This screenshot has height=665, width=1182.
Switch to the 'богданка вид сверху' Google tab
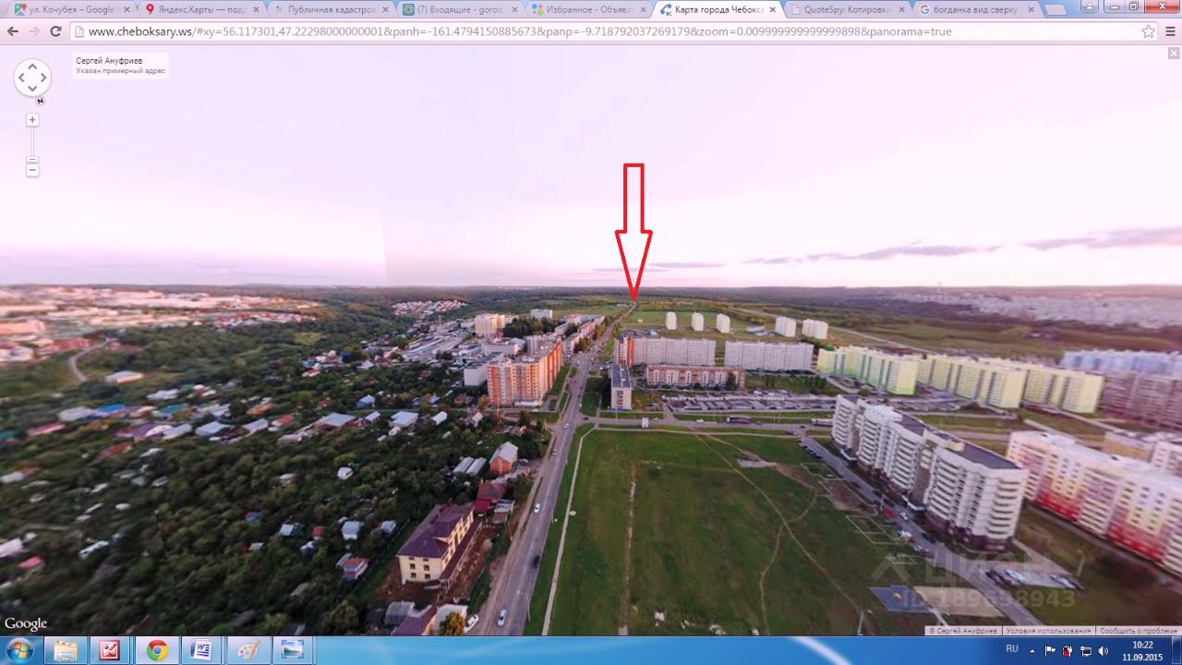tap(977, 9)
